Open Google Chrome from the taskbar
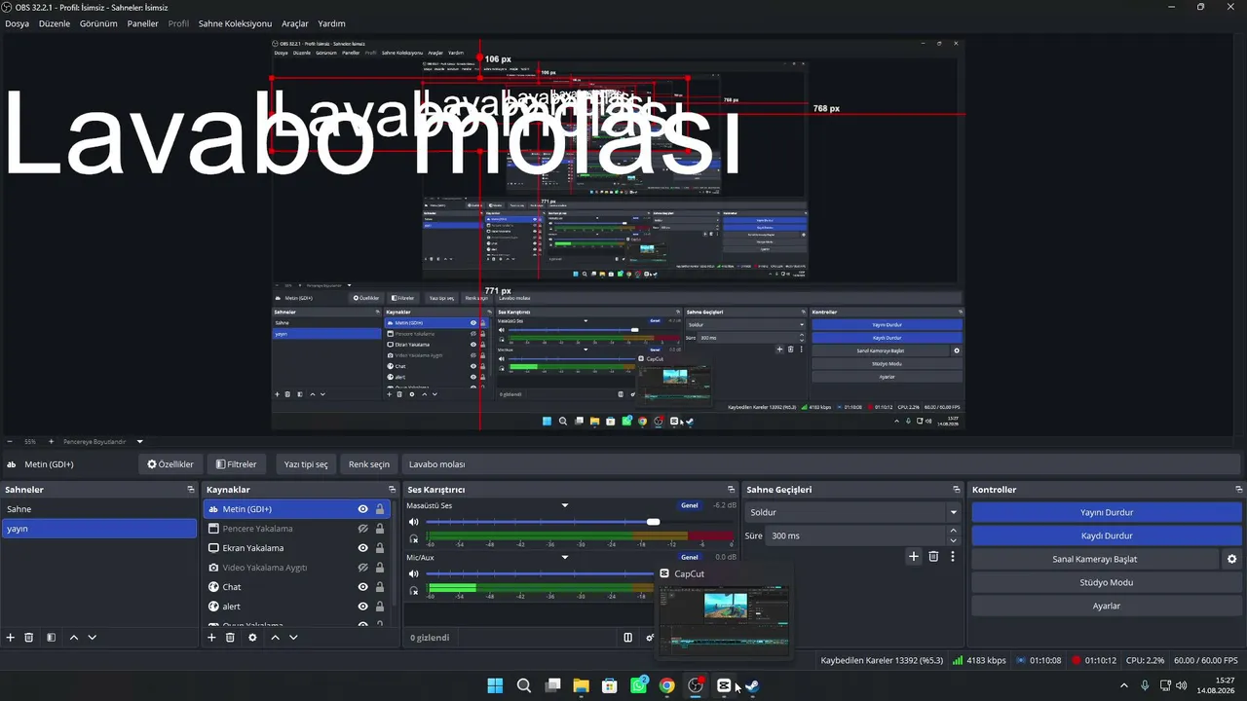The height and width of the screenshot is (701, 1247). pos(666,685)
